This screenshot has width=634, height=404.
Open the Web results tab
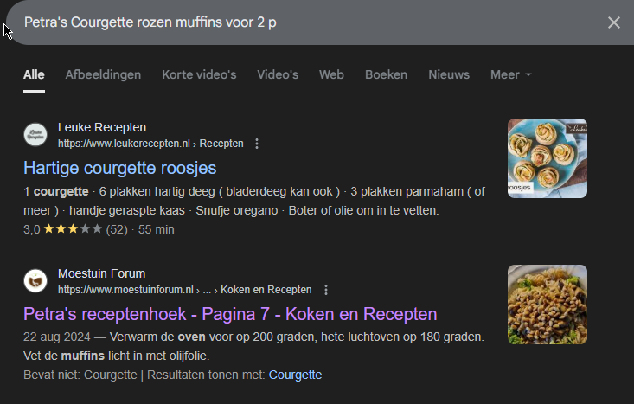coord(331,75)
